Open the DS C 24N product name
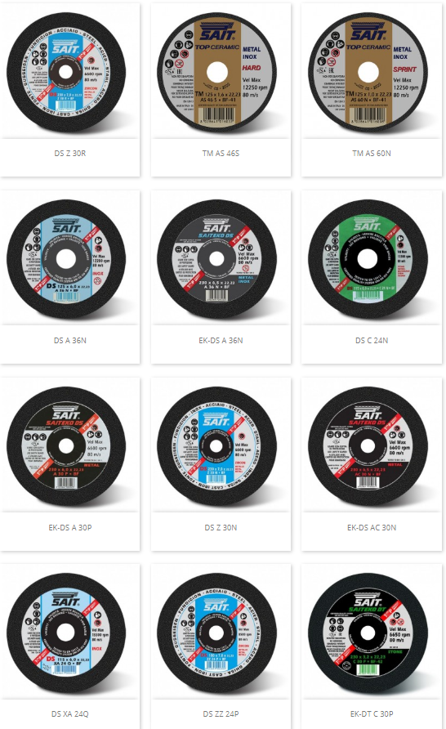The width and height of the screenshot is (446, 729). click(x=372, y=340)
